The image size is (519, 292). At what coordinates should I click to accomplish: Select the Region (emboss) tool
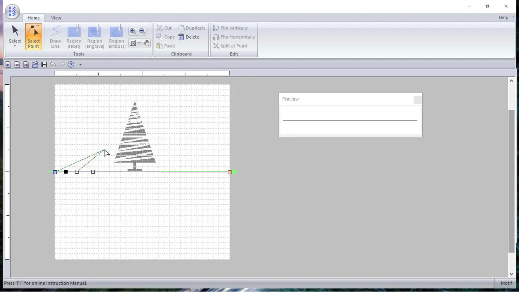(x=116, y=36)
